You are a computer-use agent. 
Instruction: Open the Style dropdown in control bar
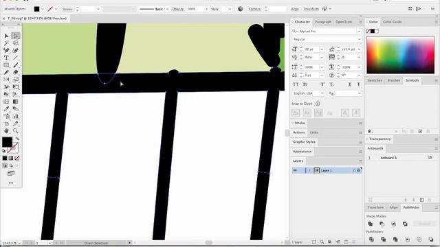tap(230, 9)
